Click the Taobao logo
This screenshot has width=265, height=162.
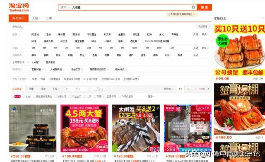(x=19, y=7)
